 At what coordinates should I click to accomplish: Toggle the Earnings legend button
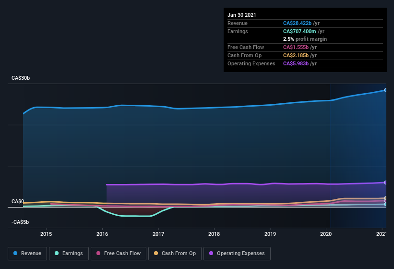[69, 254]
